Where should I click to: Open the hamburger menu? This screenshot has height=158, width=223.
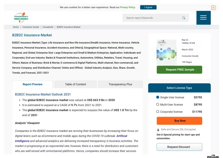203,18
